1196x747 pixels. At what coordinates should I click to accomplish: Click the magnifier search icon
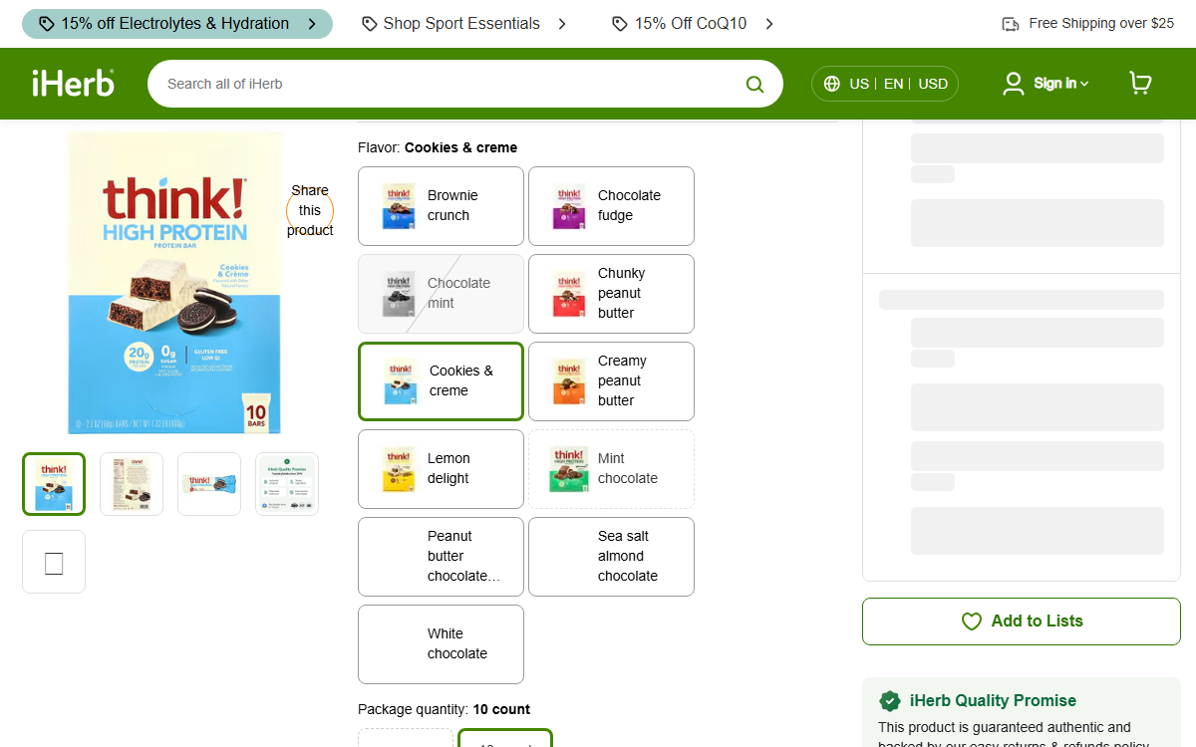tap(754, 84)
